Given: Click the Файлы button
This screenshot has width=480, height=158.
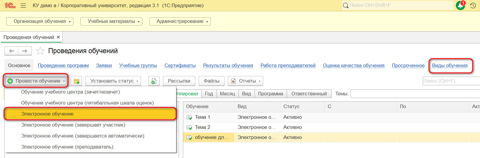Looking at the screenshot, I should click(211, 81).
